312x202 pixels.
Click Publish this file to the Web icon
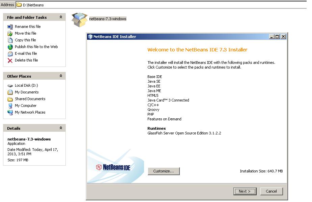(10, 47)
